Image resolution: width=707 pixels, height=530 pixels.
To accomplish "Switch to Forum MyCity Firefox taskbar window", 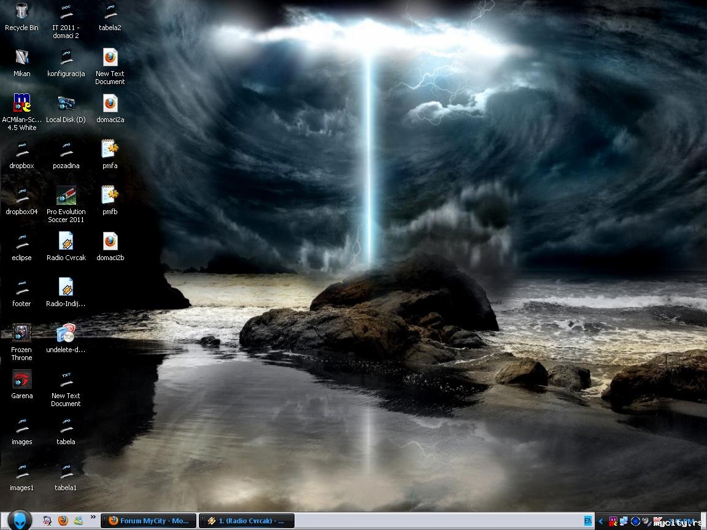I will [x=149, y=521].
